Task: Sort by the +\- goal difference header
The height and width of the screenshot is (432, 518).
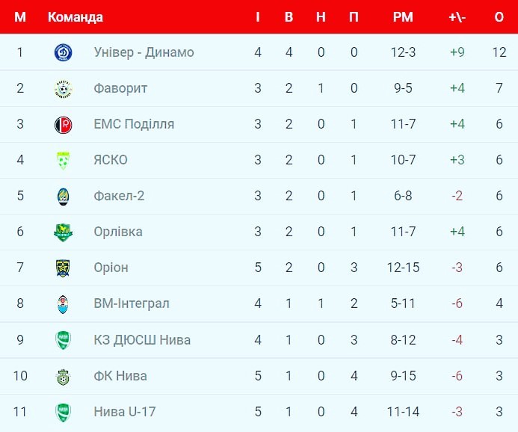Action: (457, 17)
